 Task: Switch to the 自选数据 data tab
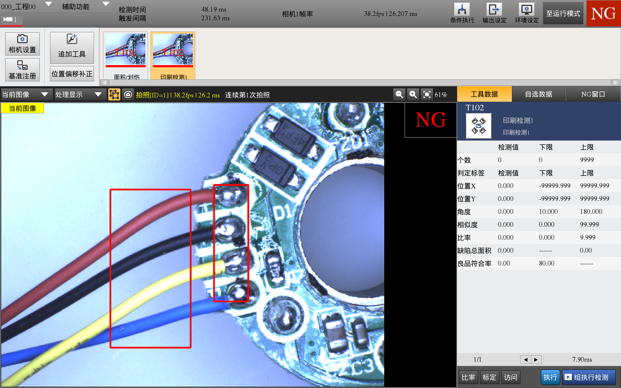(x=539, y=94)
